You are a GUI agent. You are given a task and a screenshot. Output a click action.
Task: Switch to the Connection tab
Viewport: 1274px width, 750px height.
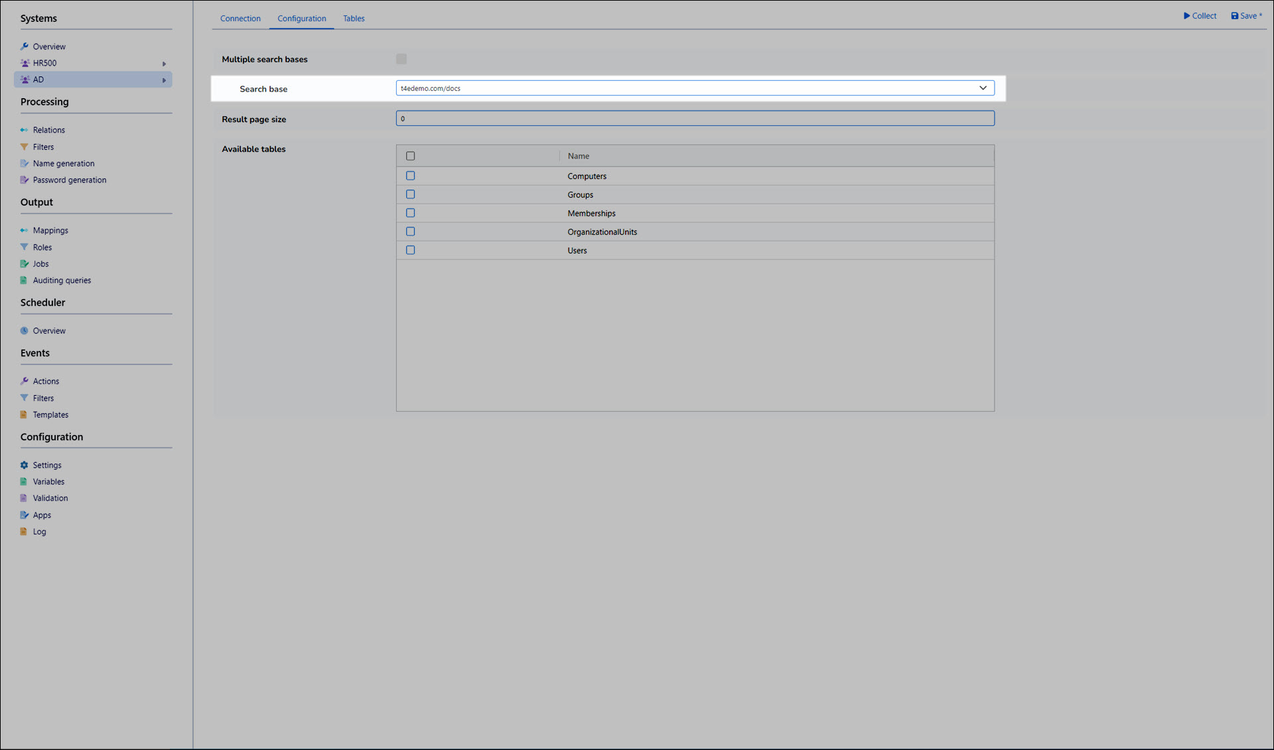[240, 19]
